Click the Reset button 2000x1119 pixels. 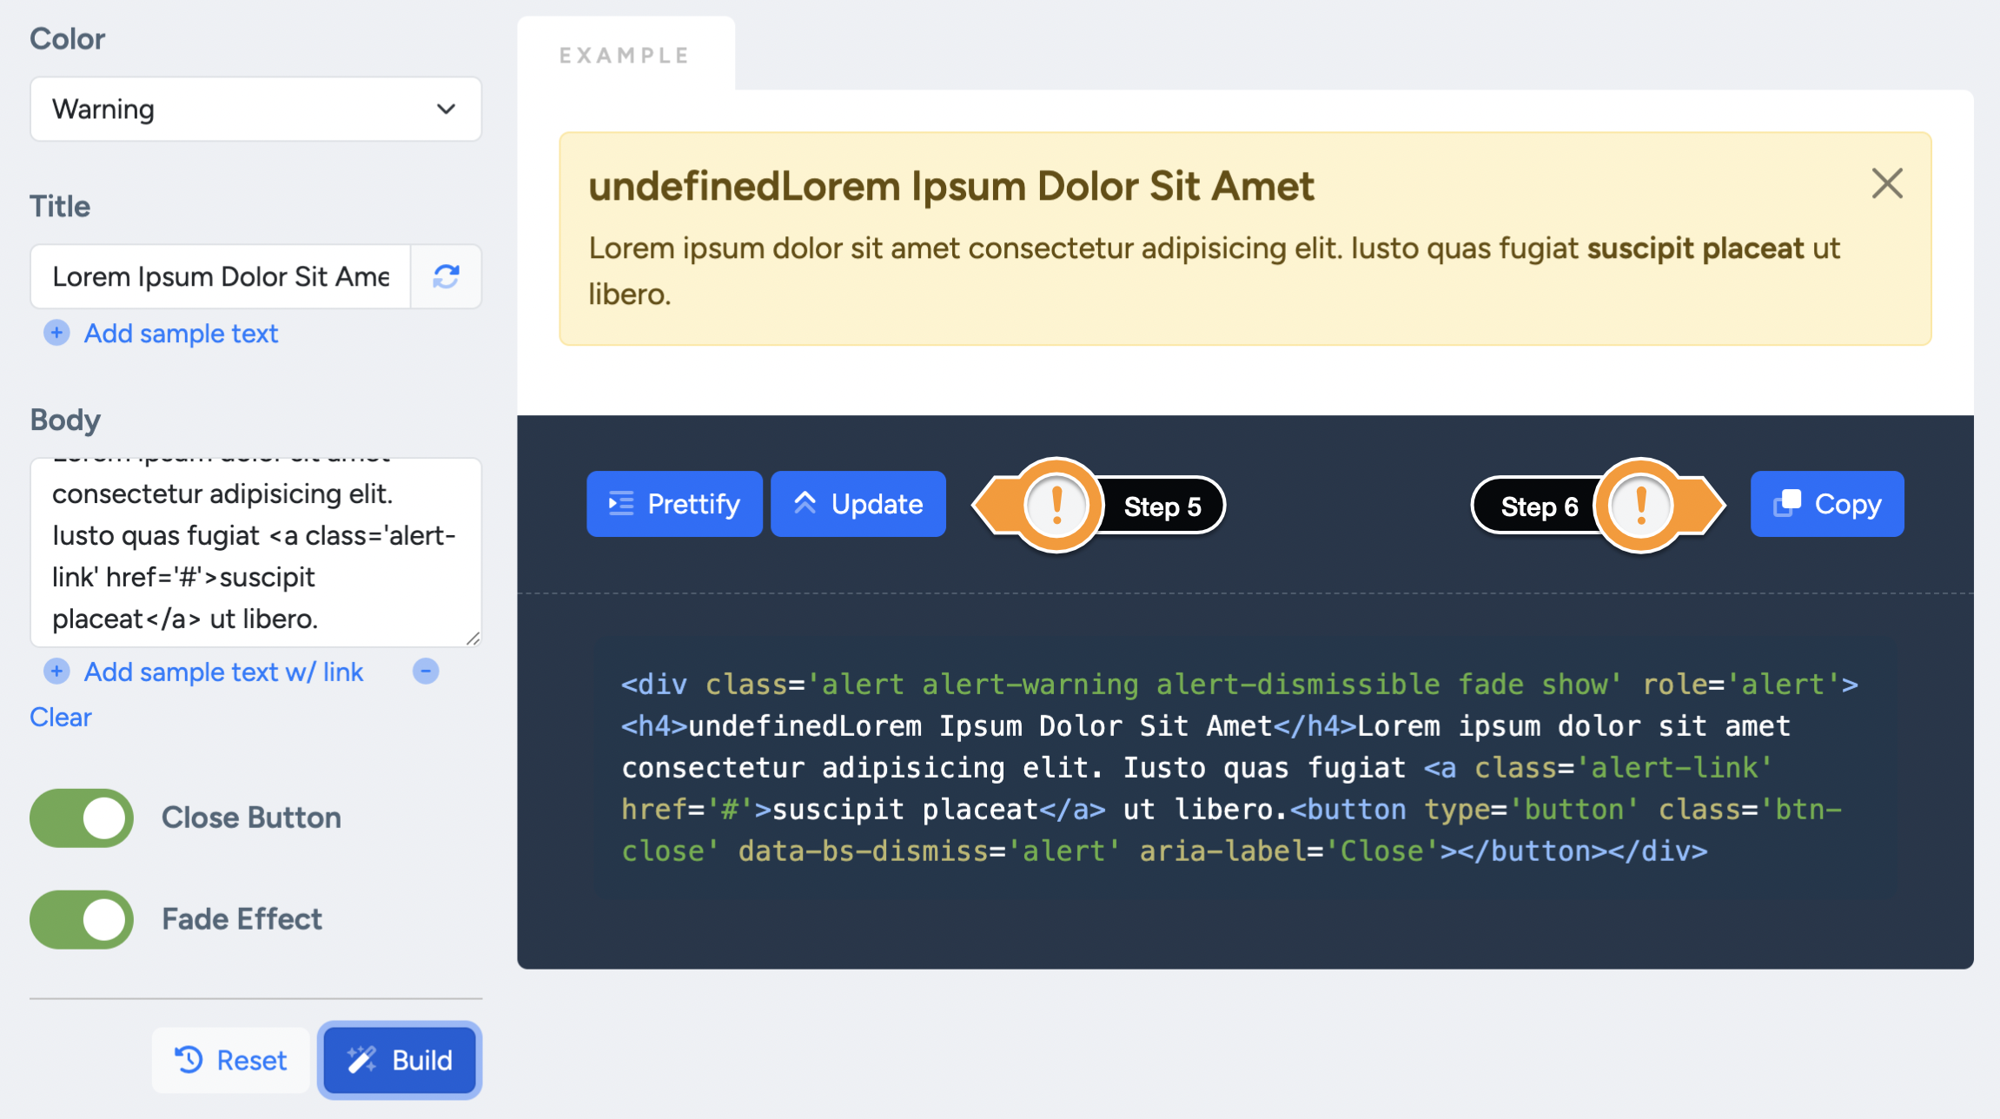click(x=231, y=1060)
